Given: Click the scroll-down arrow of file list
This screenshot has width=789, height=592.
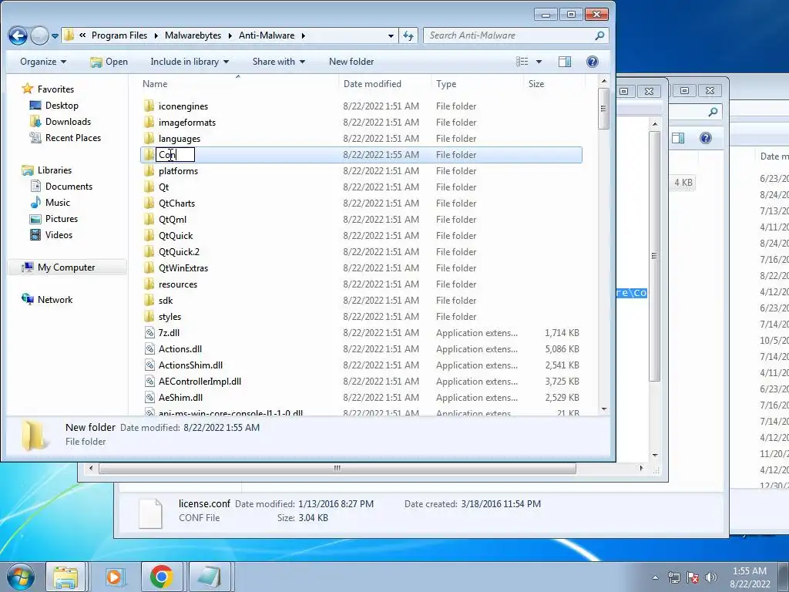Looking at the screenshot, I should click(604, 409).
